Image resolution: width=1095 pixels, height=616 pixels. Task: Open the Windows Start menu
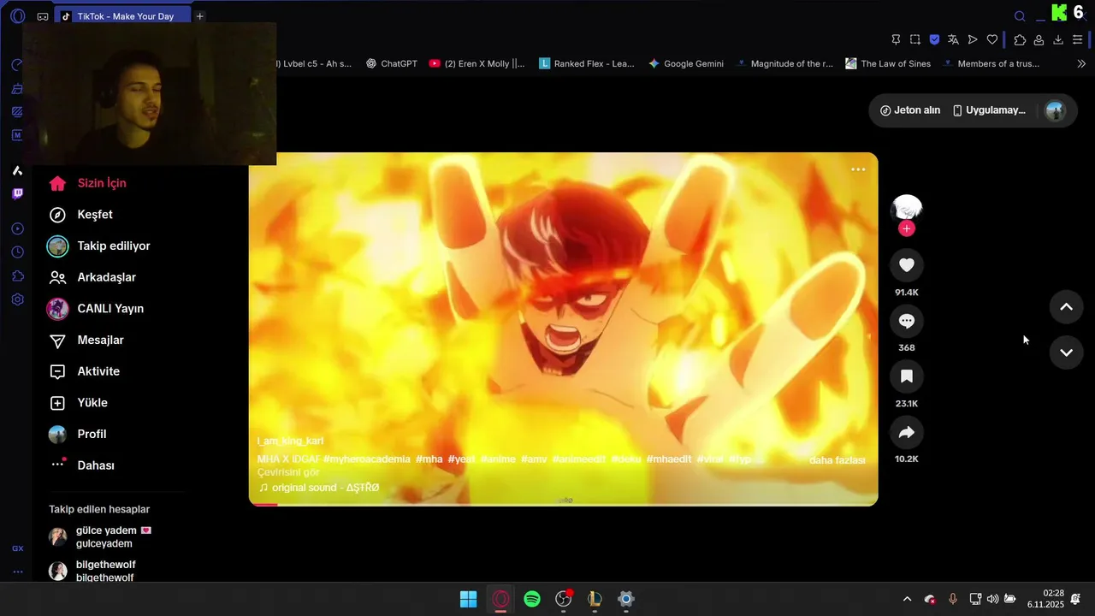[469, 599]
